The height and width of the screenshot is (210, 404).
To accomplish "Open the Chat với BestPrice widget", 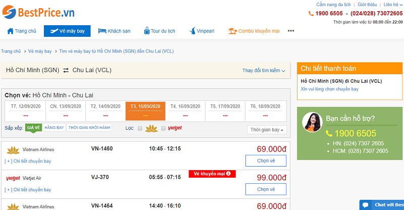I will 382,205.
